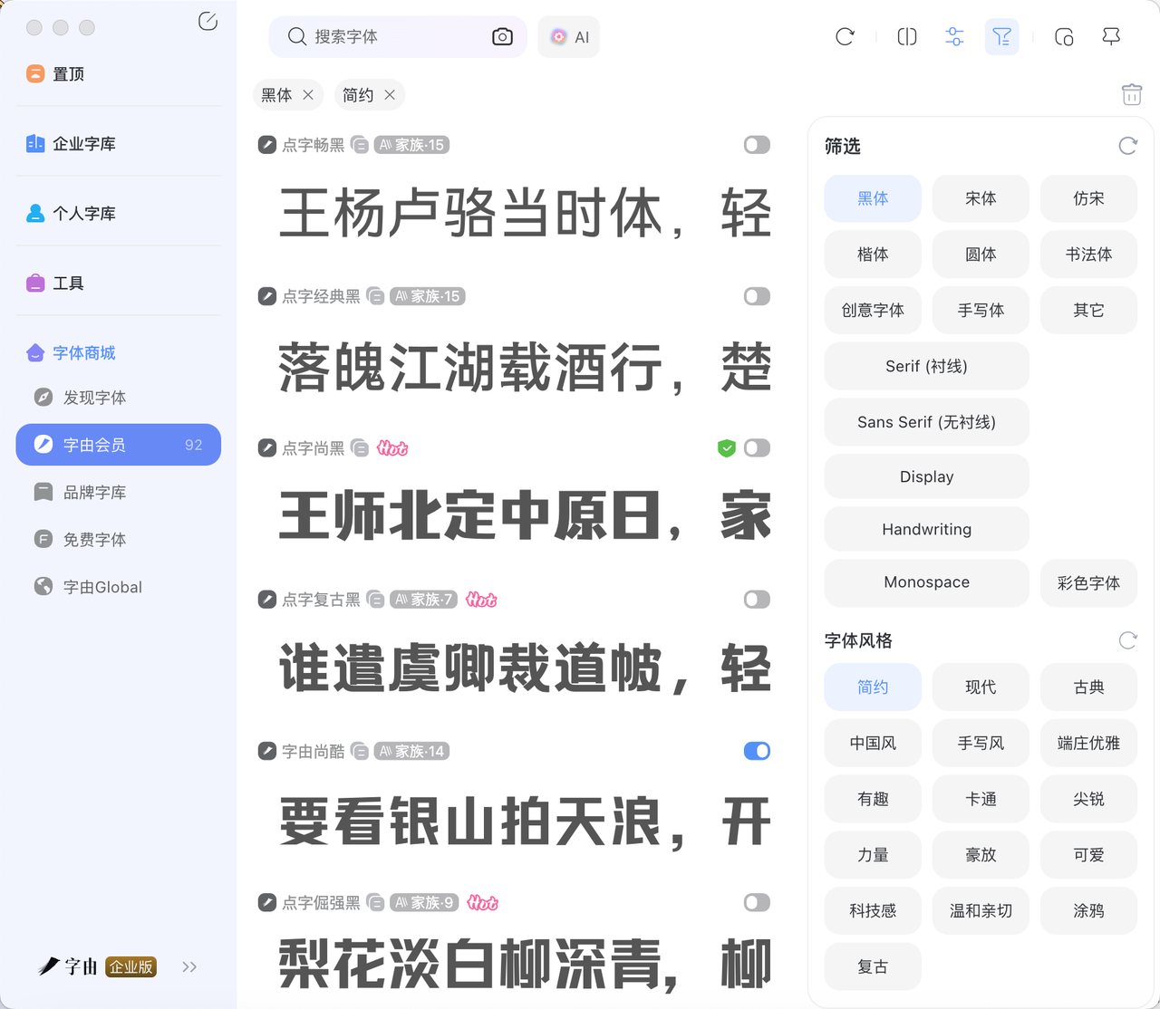Click the pin window icon
1160x1009 pixels.
[x=1111, y=36]
